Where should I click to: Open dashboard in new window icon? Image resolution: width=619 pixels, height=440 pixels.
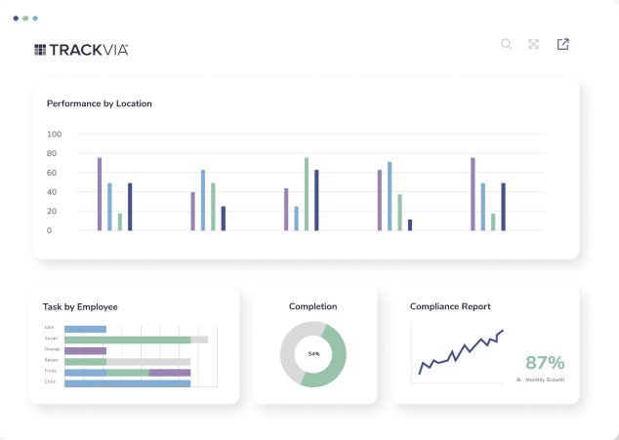click(x=563, y=44)
